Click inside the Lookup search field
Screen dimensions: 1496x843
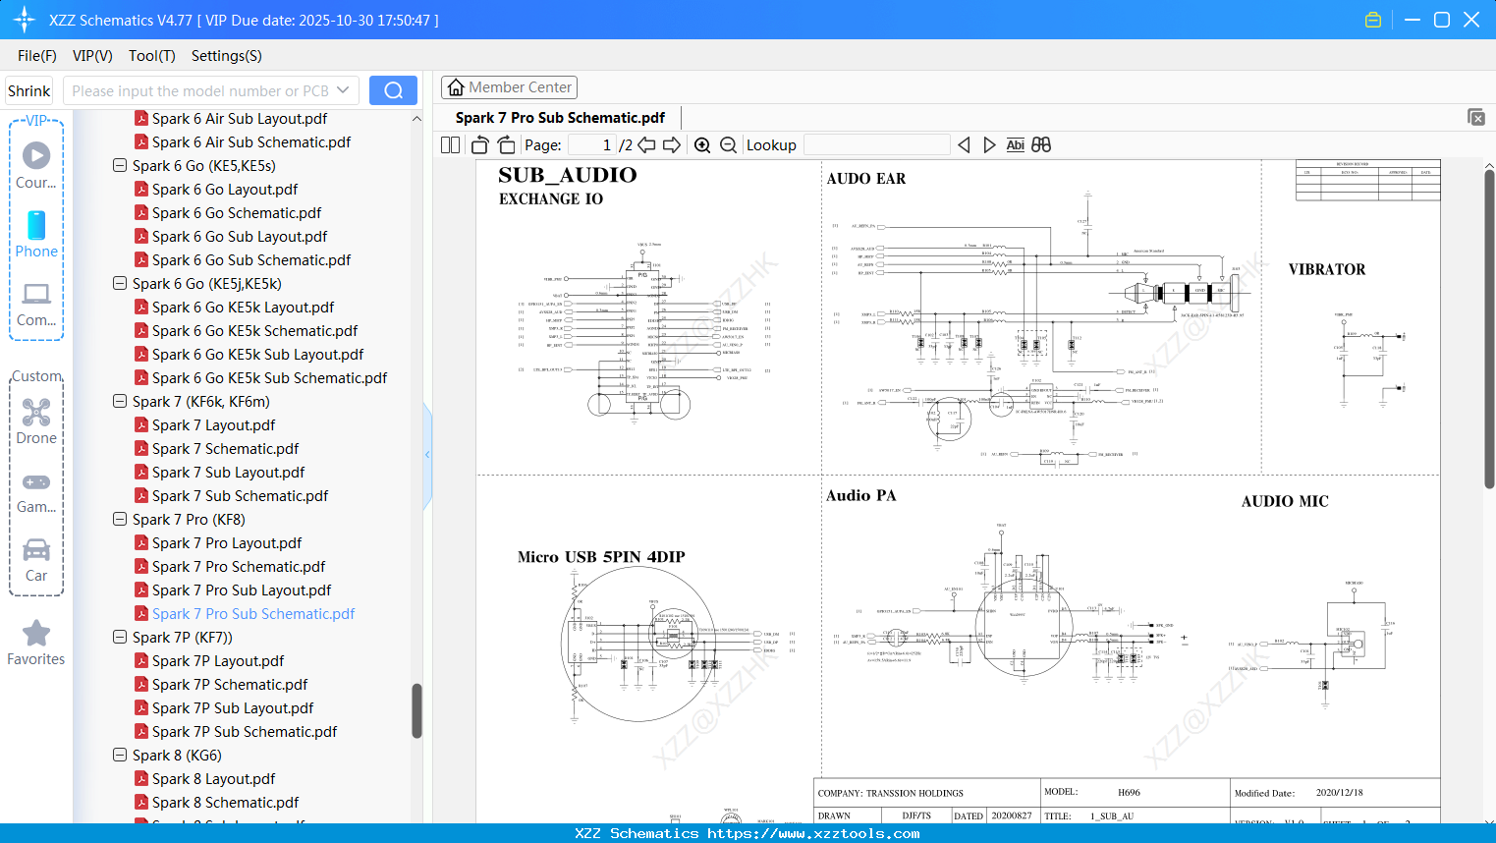876,144
